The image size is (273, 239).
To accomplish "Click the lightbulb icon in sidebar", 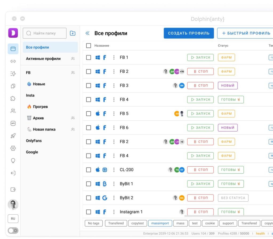I will [x=13, y=160].
